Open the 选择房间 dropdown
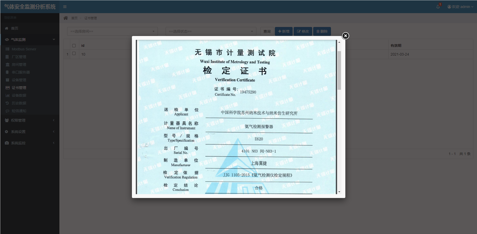The width and height of the screenshot is (477, 234). click(x=112, y=31)
